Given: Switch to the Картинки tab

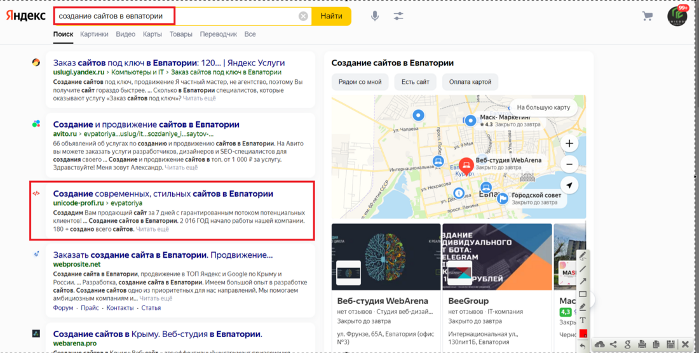Looking at the screenshot, I should pos(94,34).
